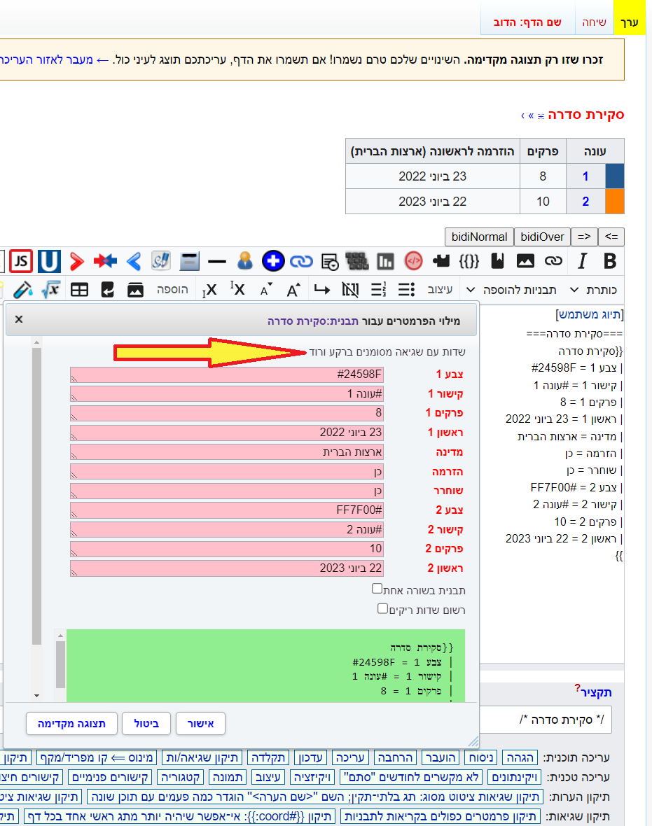The height and width of the screenshot is (826, 652).
Task: Click the user signature person icon
Action: (x=245, y=261)
